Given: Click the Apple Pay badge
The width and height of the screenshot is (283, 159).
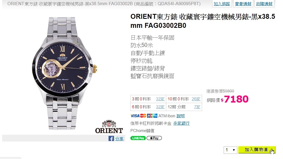Looking at the screenshot, I should (x=154, y=138).
